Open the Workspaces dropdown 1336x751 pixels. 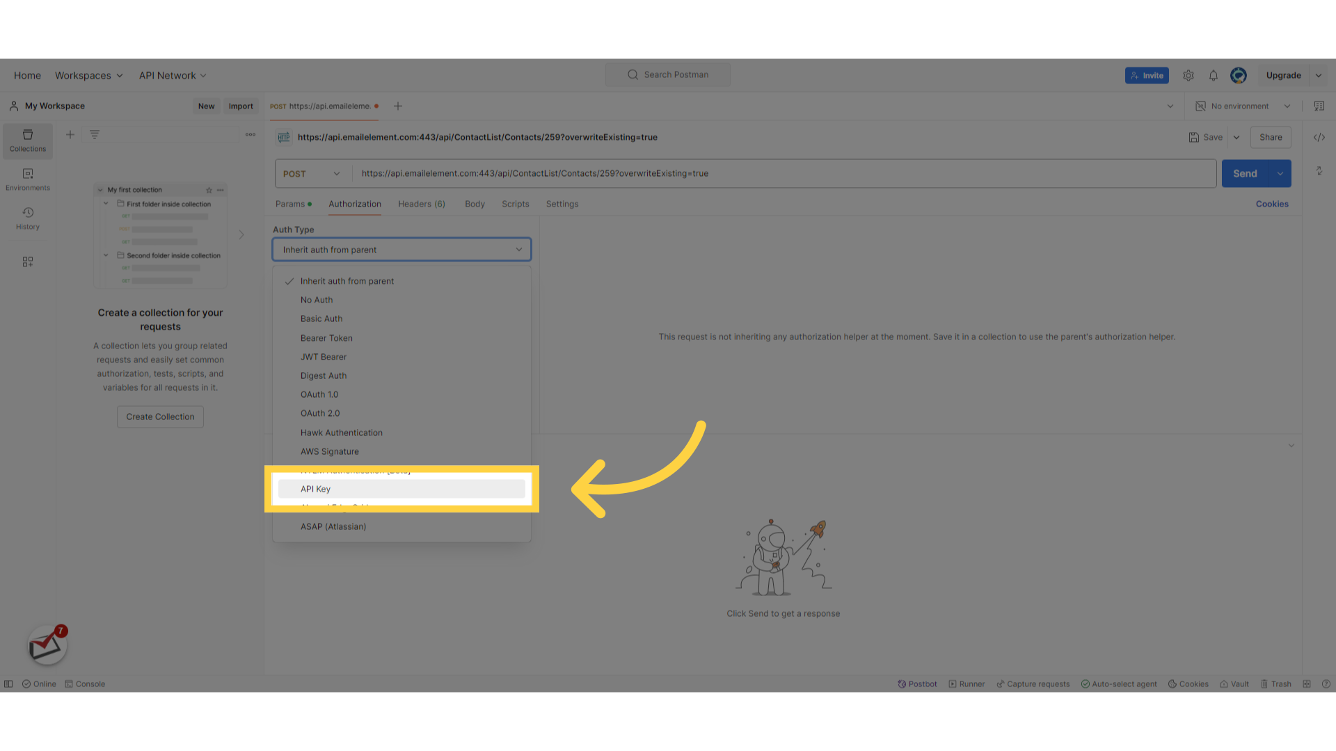pyautogui.click(x=89, y=76)
